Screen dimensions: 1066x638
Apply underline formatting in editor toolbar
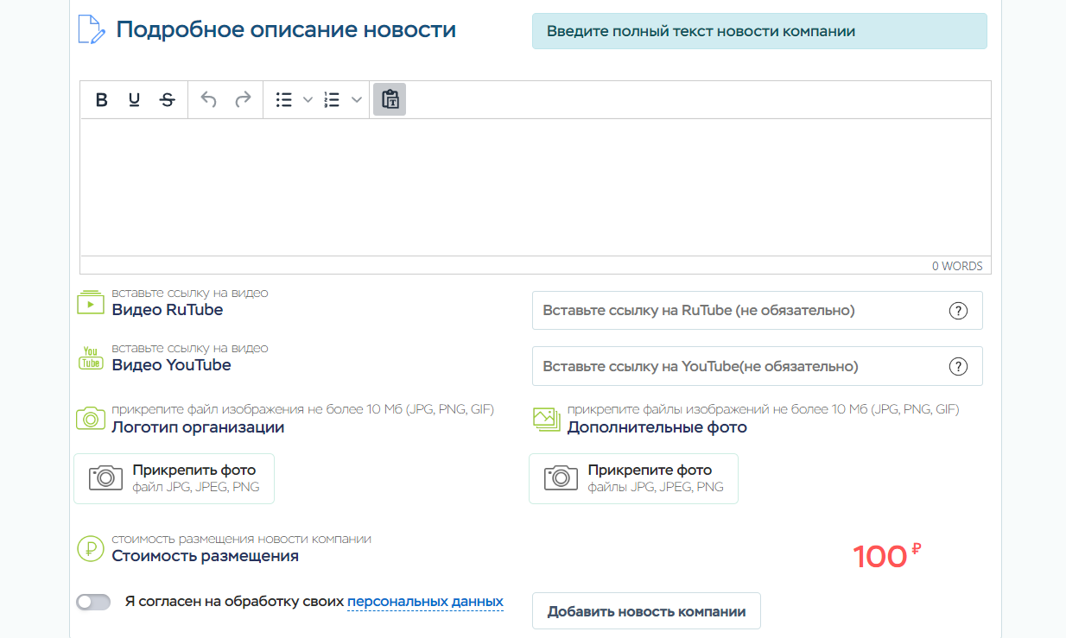click(x=134, y=99)
